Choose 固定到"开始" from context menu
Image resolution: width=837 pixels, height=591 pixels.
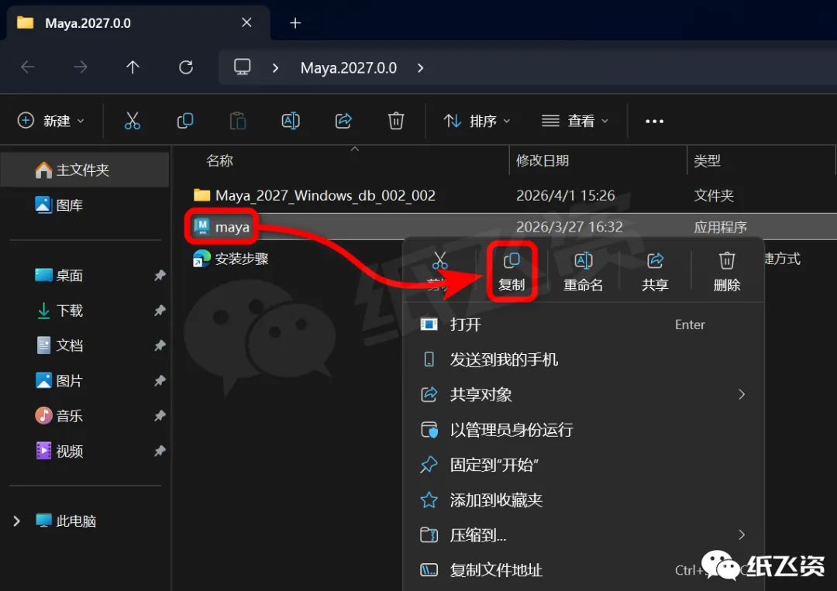point(584,465)
